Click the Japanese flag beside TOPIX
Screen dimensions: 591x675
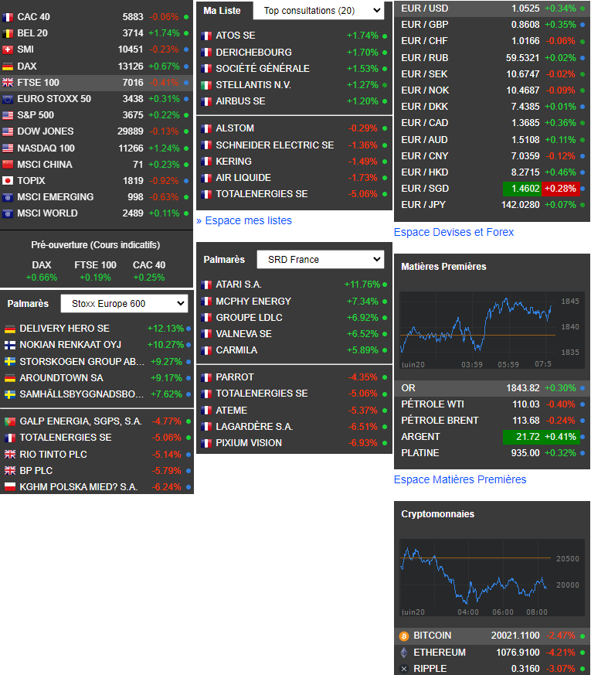pos(8,181)
